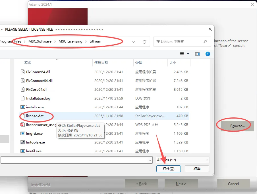
Task: Click the search magnifier icon
Action: pyautogui.click(x=205, y=42)
